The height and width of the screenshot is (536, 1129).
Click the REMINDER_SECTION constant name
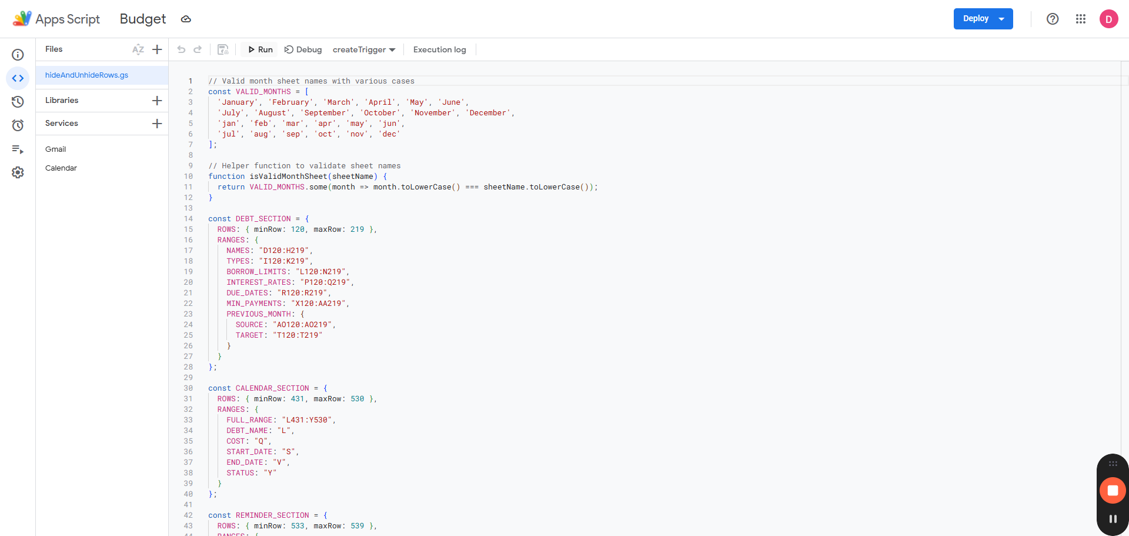(x=272, y=515)
